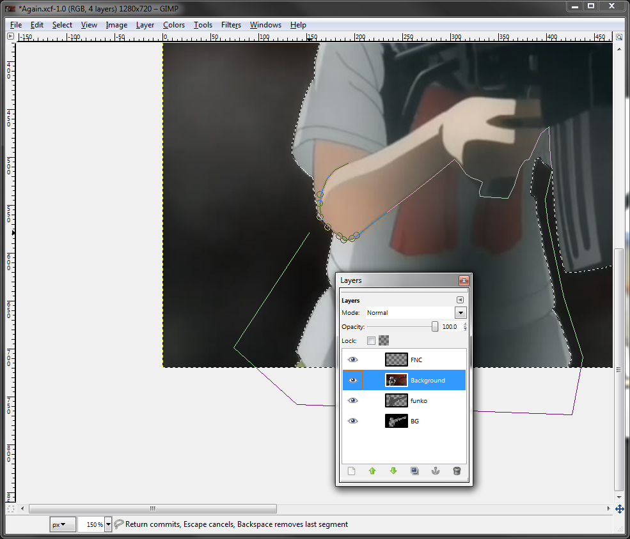Select the funko layer thumbnail
Screen dimensions: 630x539
click(396, 400)
